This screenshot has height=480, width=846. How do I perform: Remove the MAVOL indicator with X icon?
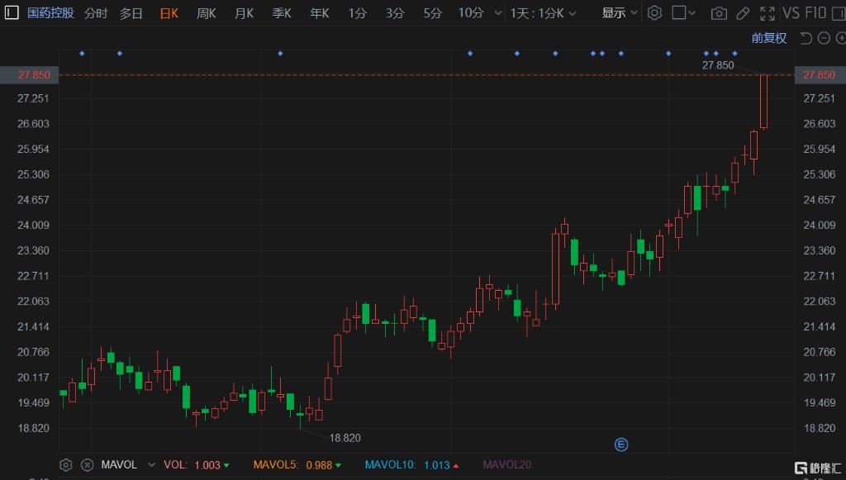(87, 465)
